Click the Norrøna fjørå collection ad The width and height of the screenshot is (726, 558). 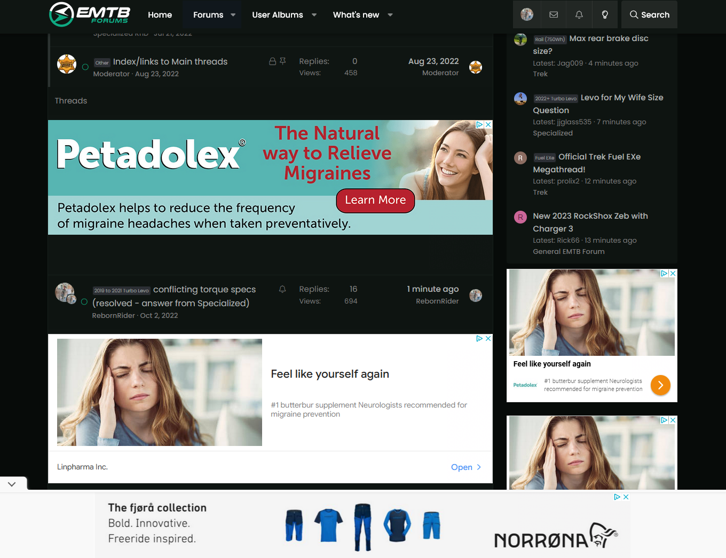[x=362, y=525]
